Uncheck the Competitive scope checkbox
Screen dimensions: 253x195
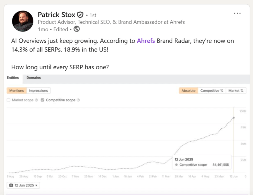(x=42, y=100)
